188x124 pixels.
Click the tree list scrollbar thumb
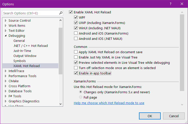coord(61,51)
